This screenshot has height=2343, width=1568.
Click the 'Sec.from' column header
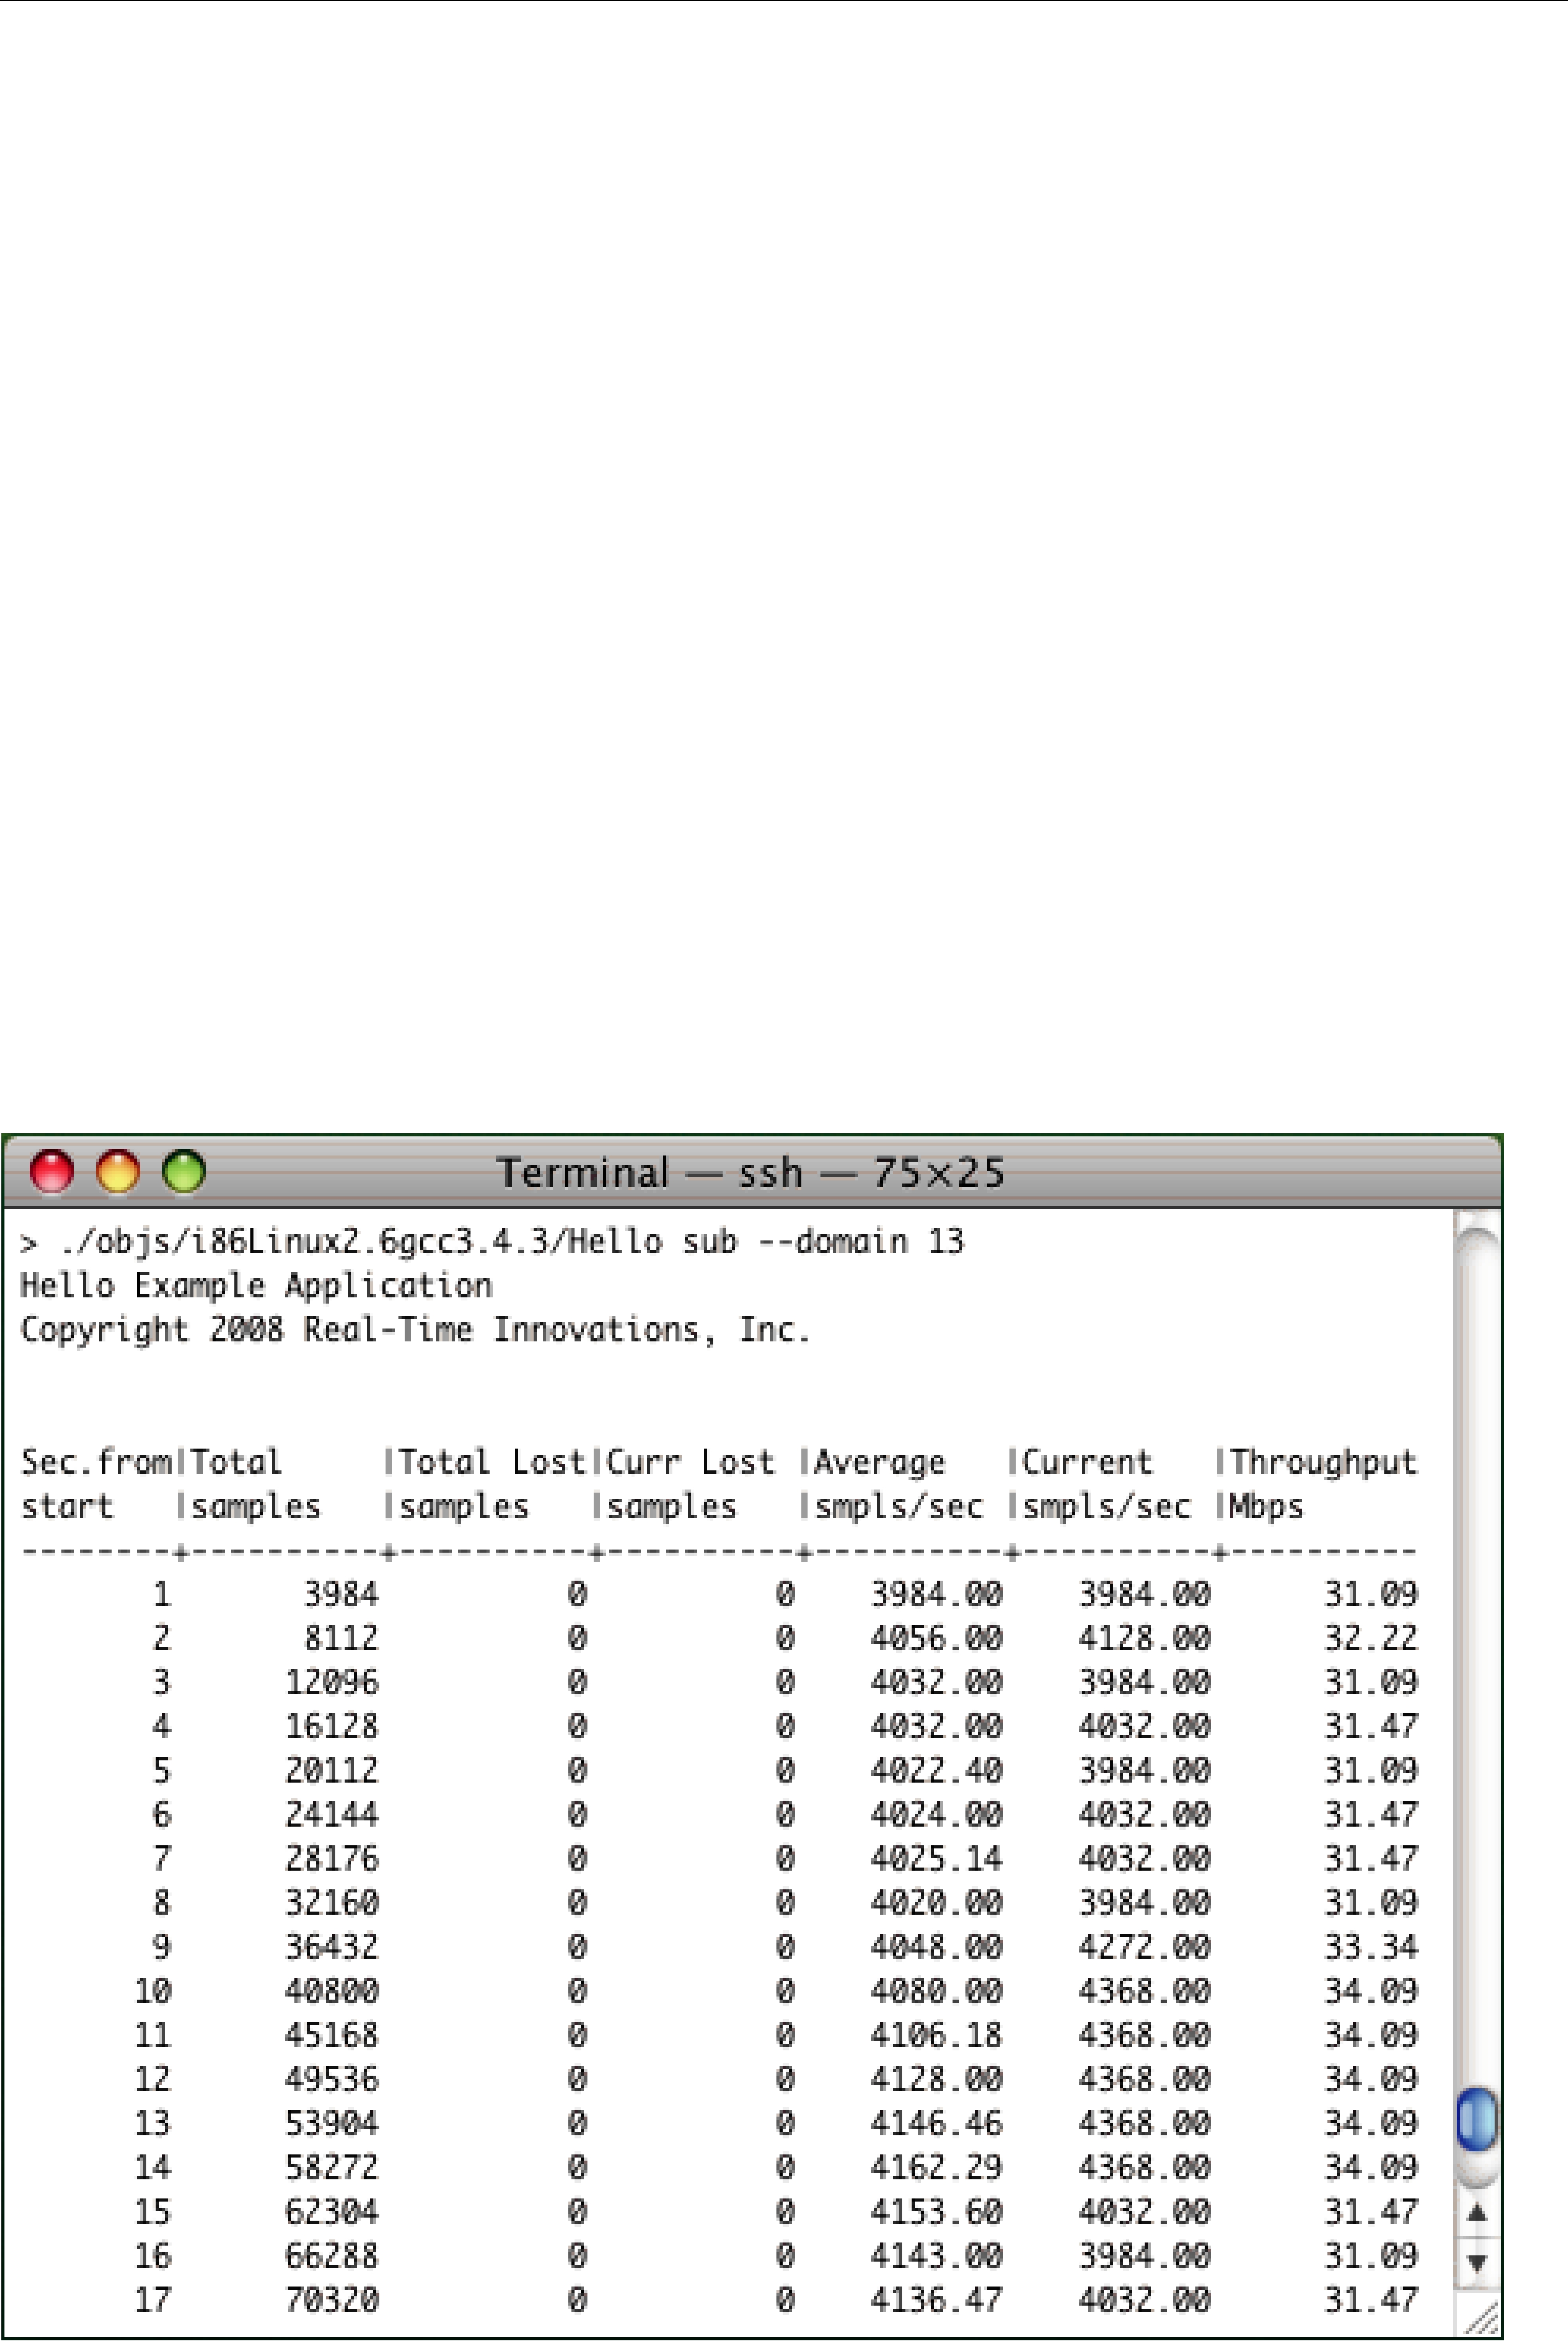96,1462
